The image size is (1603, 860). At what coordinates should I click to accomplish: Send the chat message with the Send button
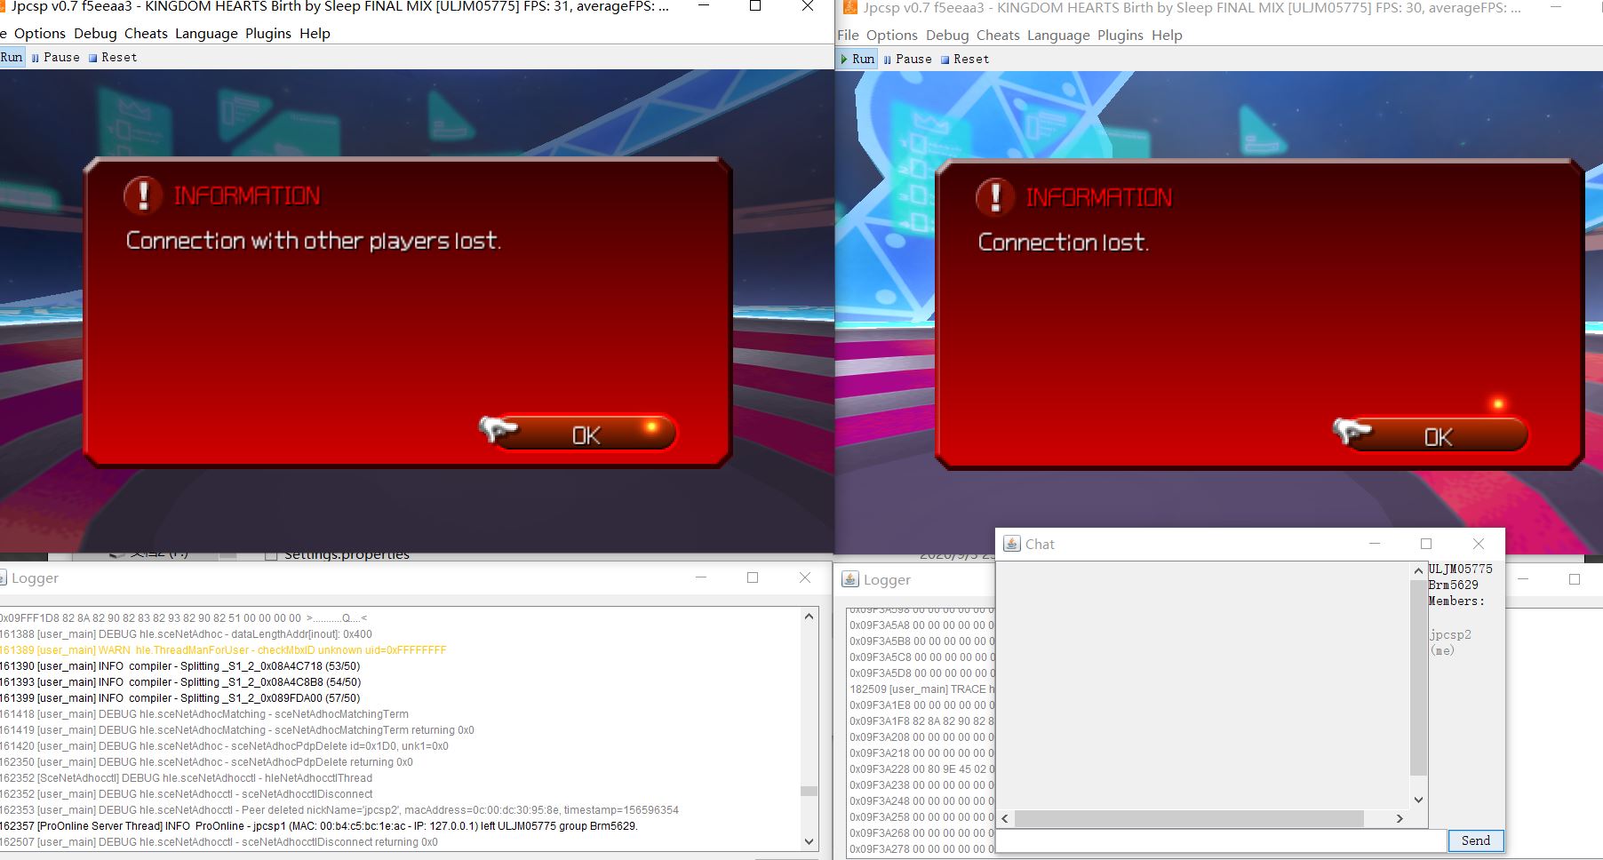click(x=1475, y=840)
